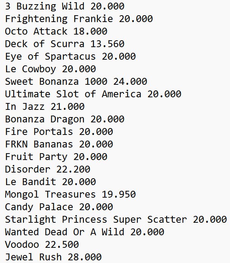Click the Starlight Princess Super Scatter line
This screenshot has width=230, height=263.
point(116,220)
